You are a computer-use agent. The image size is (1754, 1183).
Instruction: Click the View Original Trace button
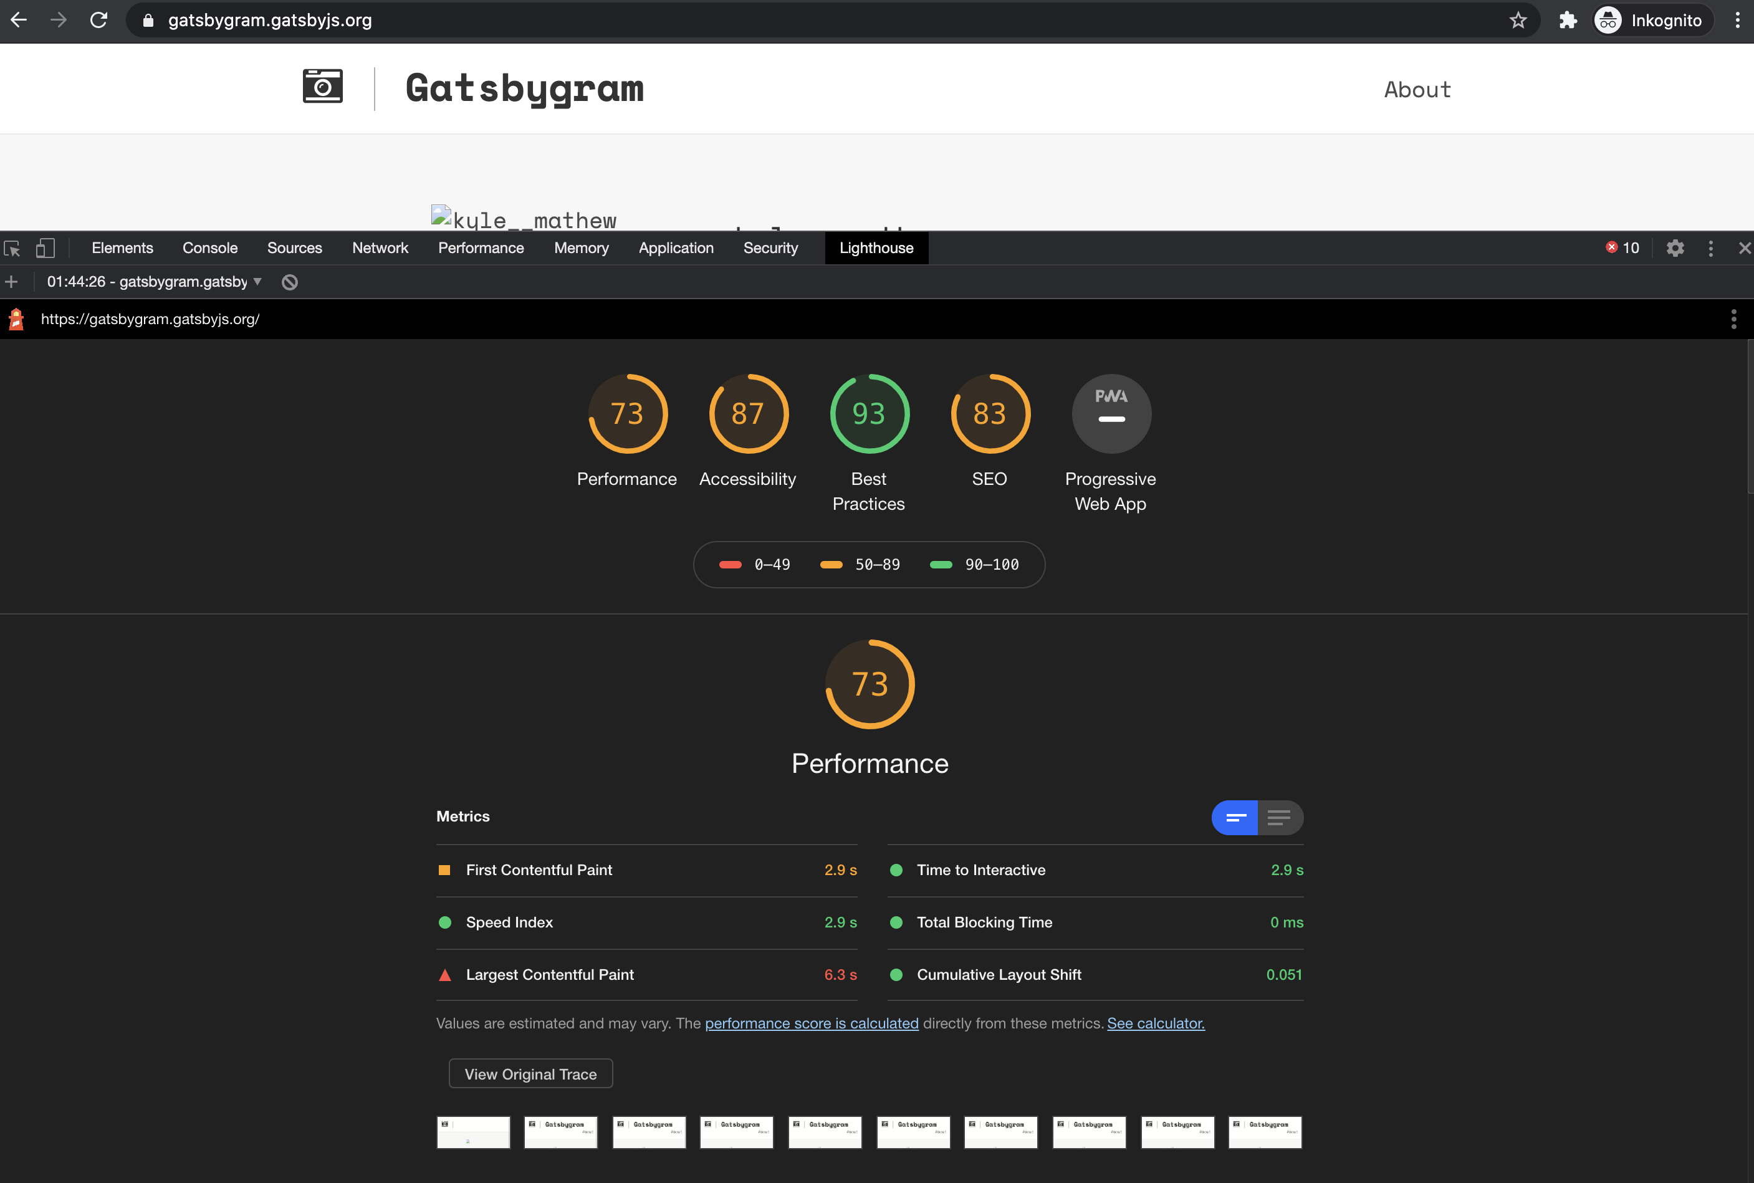point(530,1073)
